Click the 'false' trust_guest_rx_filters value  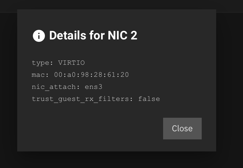pos(149,99)
